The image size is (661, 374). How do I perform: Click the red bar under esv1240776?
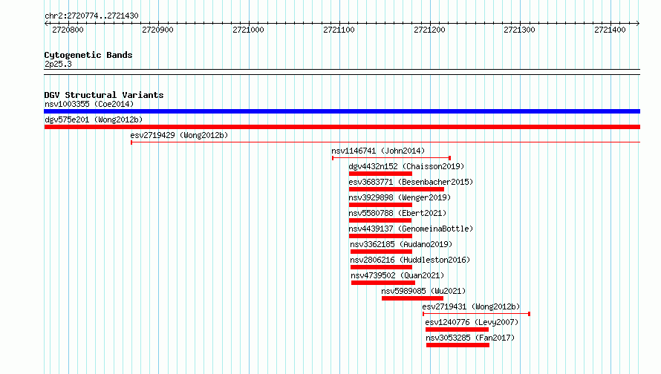coord(457,329)
